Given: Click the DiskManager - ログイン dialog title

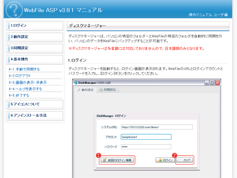Looking at the screenshot, I should click(x=111, y=116).
